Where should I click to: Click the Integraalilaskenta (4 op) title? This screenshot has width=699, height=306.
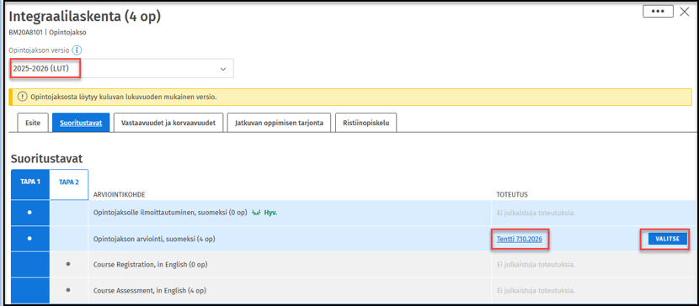[85, 17]
